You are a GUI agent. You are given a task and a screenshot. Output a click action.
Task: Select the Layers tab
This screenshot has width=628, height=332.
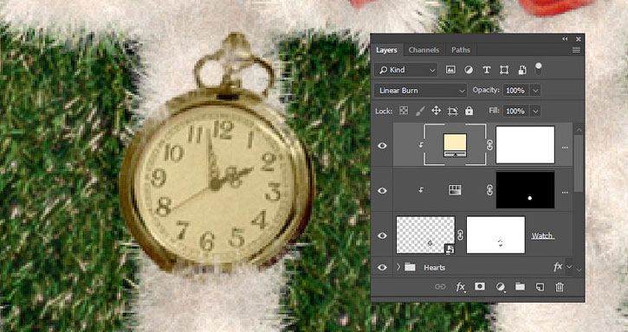pyautogui.click(x=386, y=50)
